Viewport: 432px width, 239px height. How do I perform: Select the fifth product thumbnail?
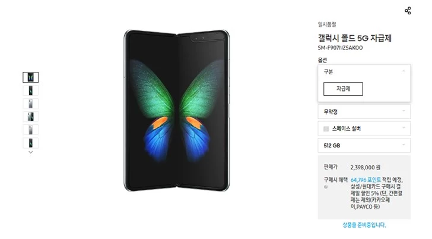click(31, 130)
